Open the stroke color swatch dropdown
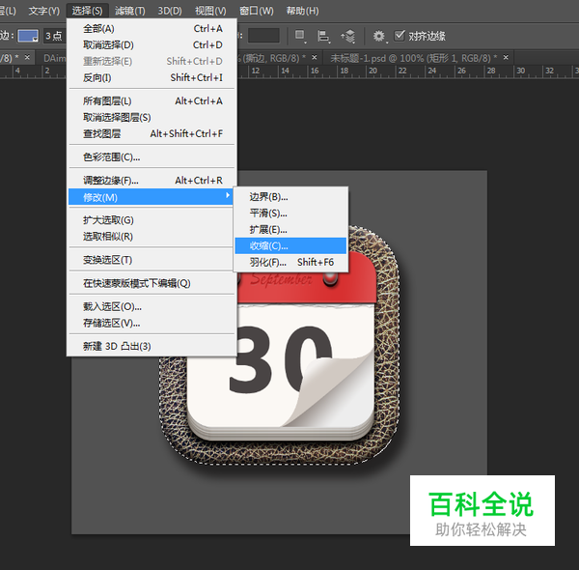This screenshot has width=579, height=570. [x=28, y=36]
